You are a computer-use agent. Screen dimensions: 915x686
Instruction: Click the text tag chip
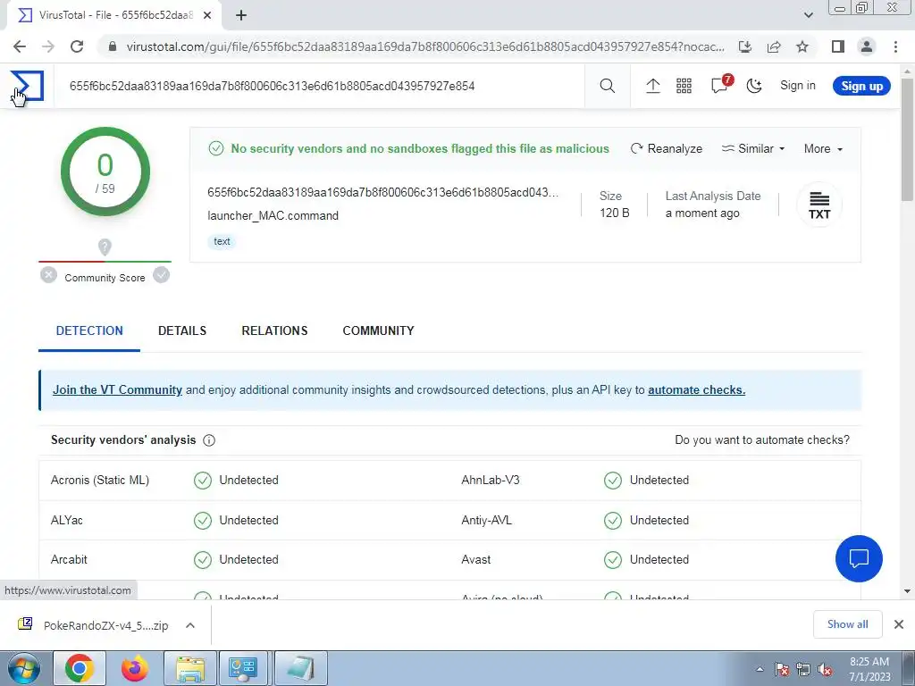[x=222, y=241]
